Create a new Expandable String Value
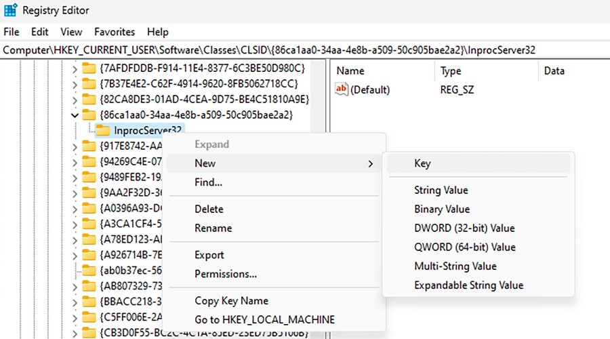 click(x=478, y=285)
